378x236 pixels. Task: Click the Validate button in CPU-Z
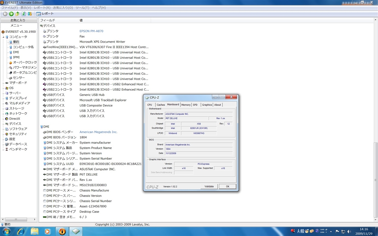coord(209,186)
